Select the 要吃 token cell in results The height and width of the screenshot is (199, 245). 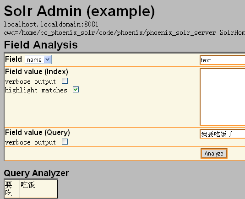pyautogui.click(x=12, y=189)
